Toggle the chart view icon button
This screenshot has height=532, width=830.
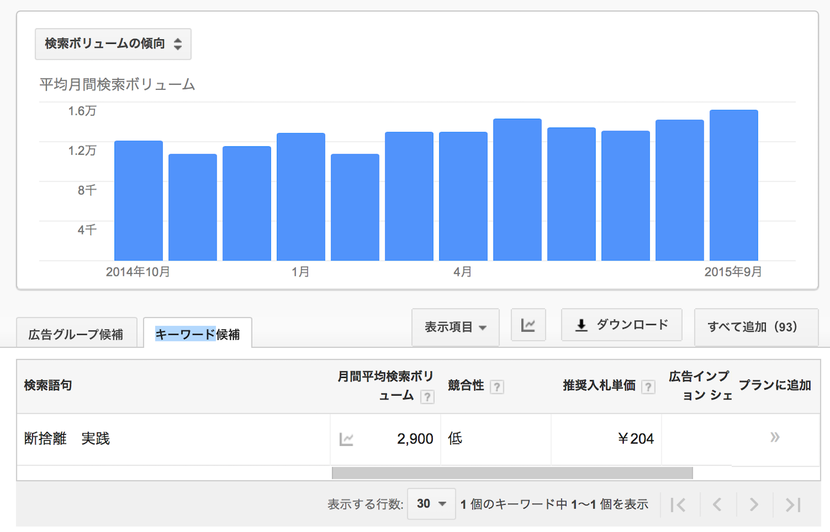click(528, 325)
